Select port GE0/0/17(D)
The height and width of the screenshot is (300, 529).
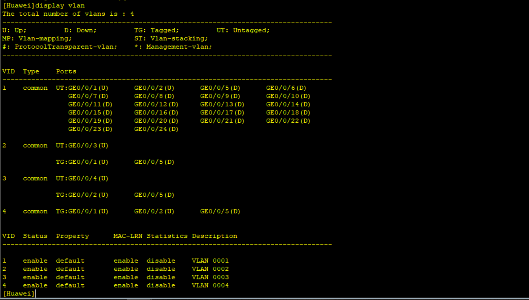click(x=222, y=112)
